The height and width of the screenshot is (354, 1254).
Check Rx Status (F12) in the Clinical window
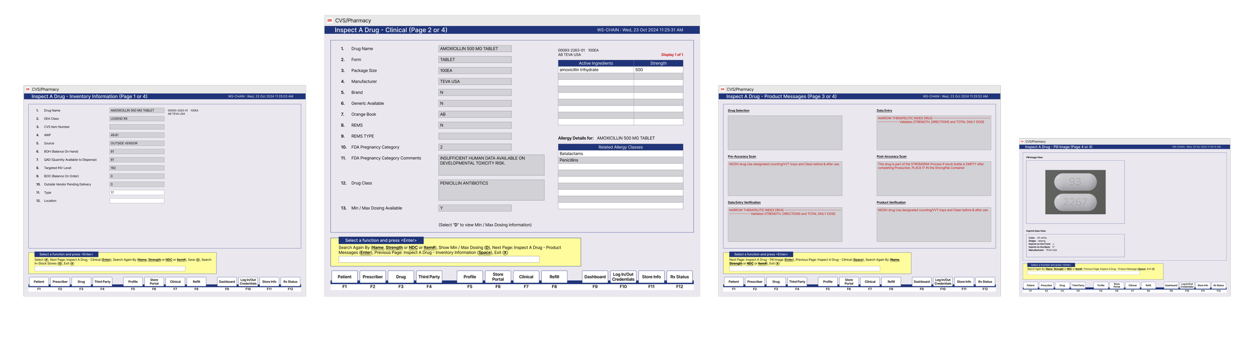(x=680, y=277)
